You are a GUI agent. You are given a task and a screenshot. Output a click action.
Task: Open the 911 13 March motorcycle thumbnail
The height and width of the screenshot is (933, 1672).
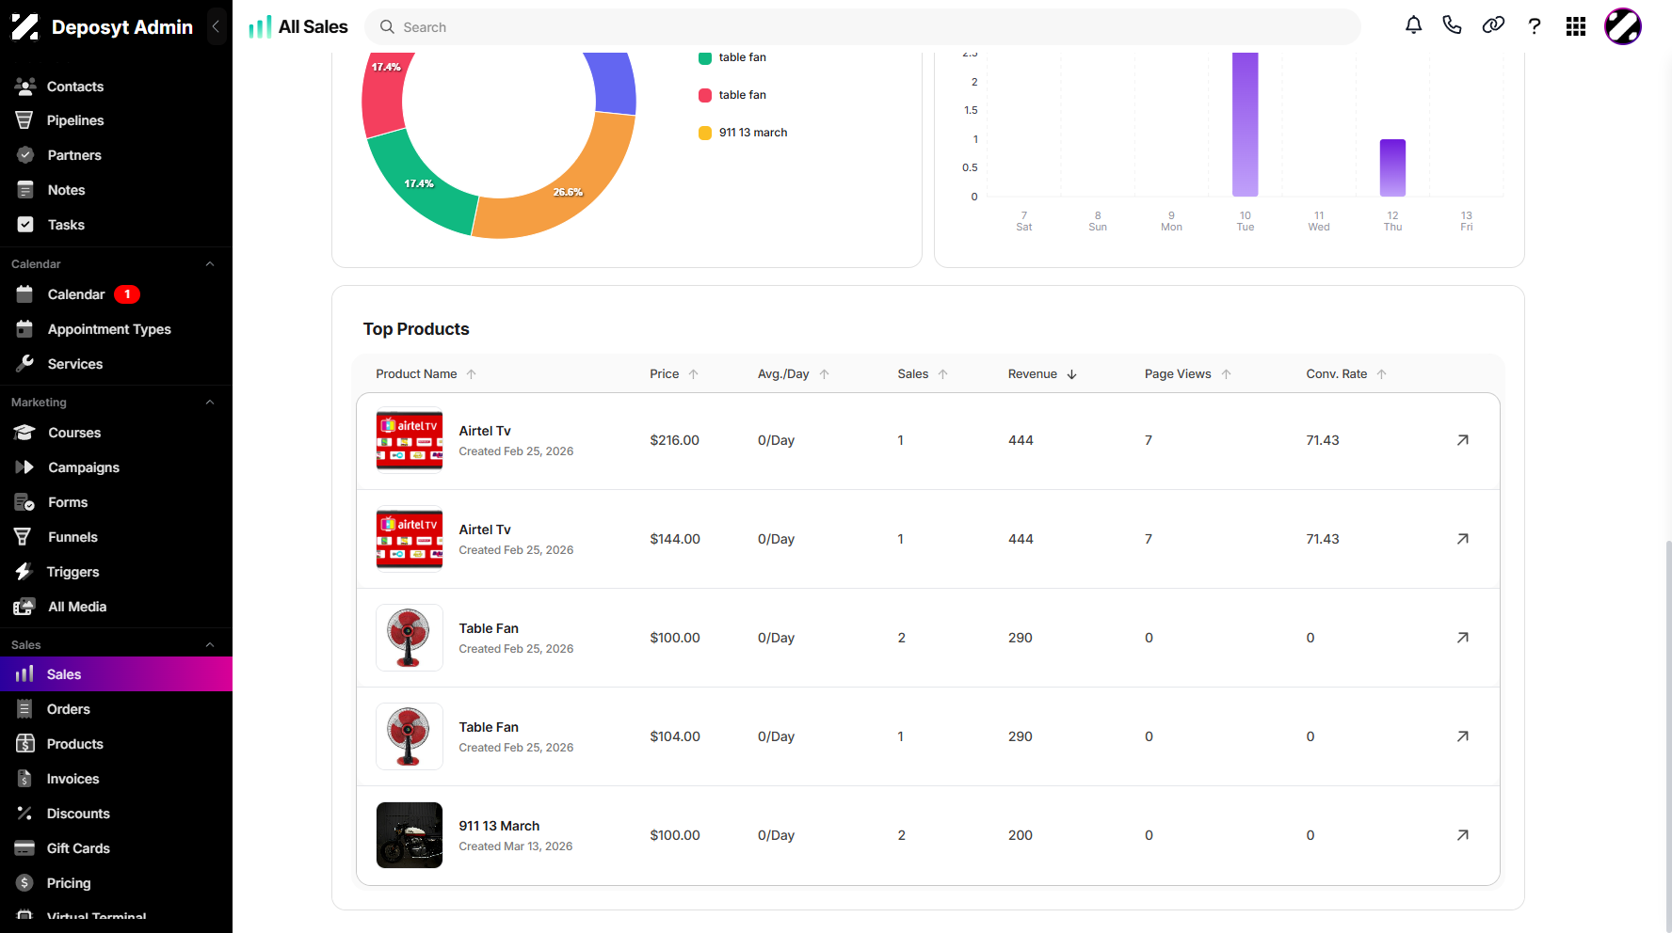click(x=410, y=835)
